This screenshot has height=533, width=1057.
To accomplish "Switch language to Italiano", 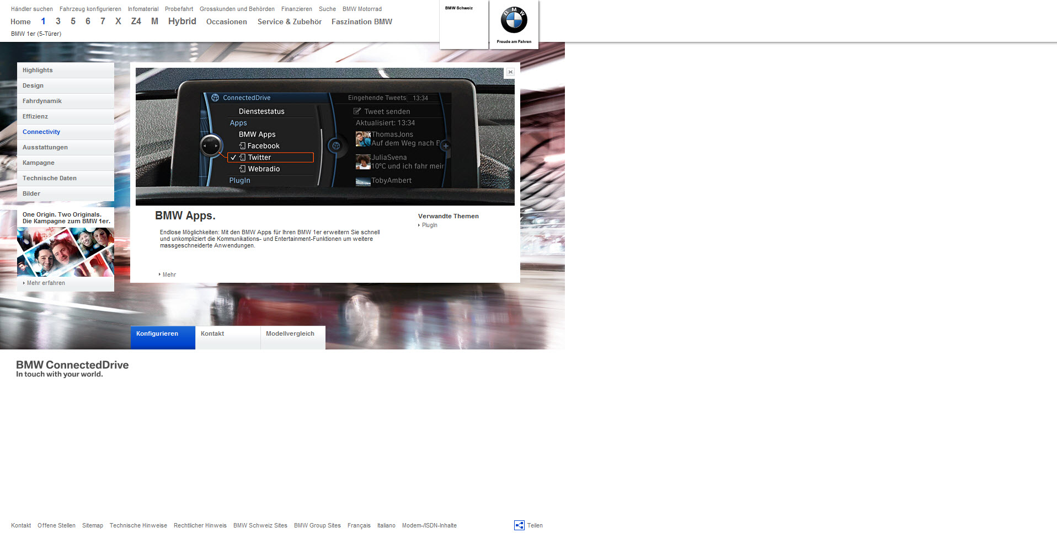I will (386, 525).
